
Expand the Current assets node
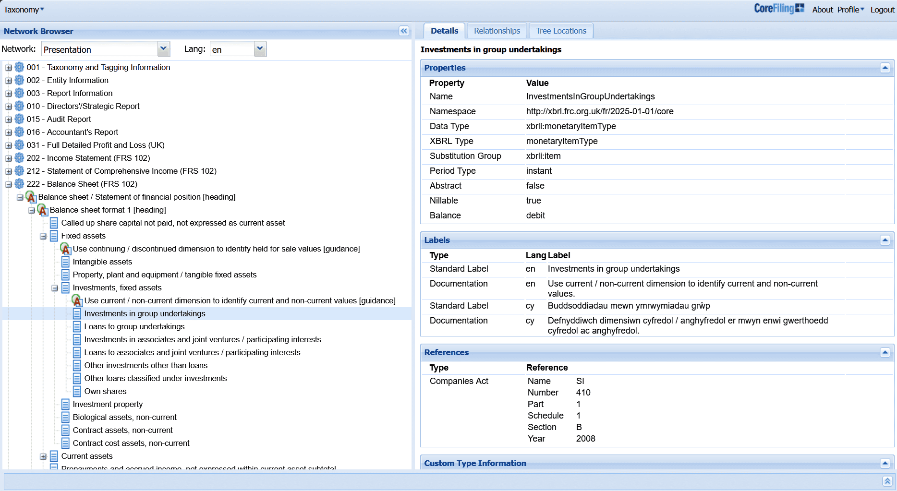pyautogui.click(x=43, y=456)
